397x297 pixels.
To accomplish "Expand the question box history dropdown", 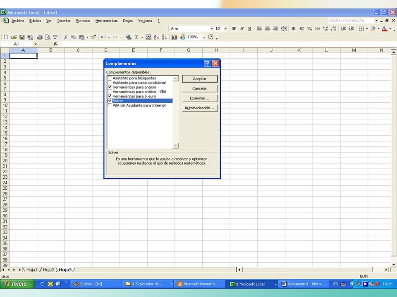I will coord(376,21).
